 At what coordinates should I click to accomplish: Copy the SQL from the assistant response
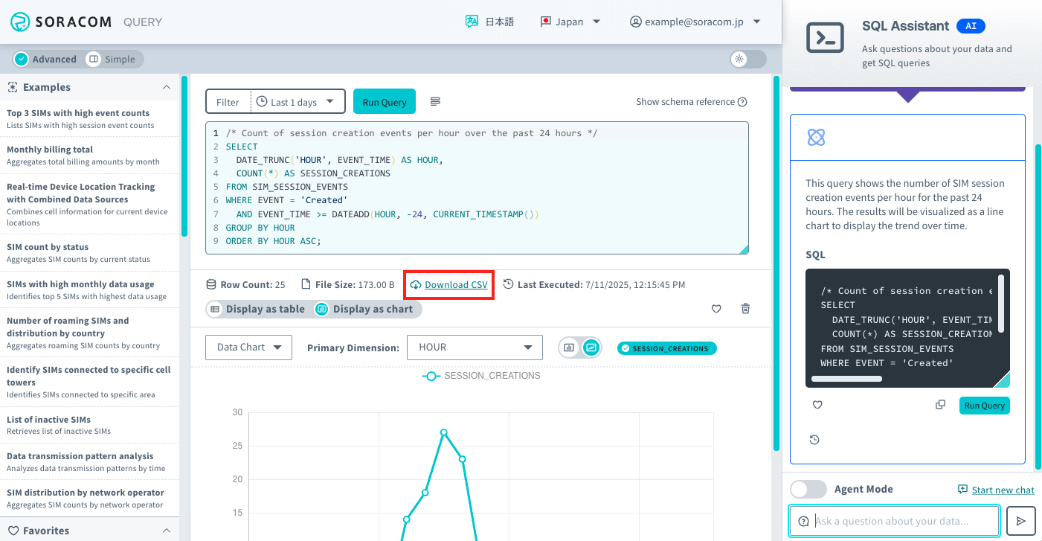(x=940, y=404)
